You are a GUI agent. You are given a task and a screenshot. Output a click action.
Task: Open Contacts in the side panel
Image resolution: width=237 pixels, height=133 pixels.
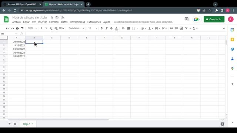tap(232, 59)
